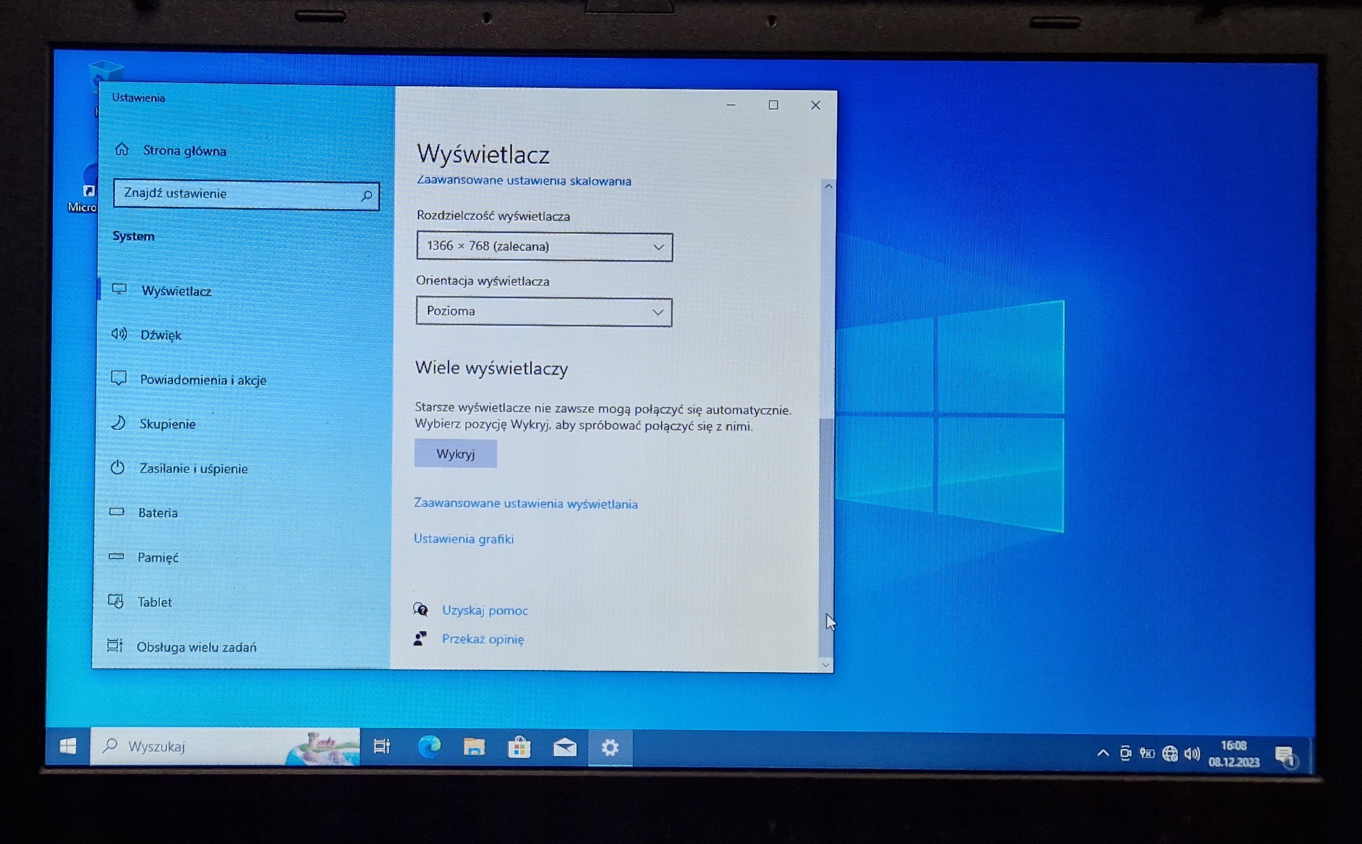The image size is (1362, 844).
Task: Open Zaawansowane ustawienia skalowania link
Action: click(x=524, y=181)
